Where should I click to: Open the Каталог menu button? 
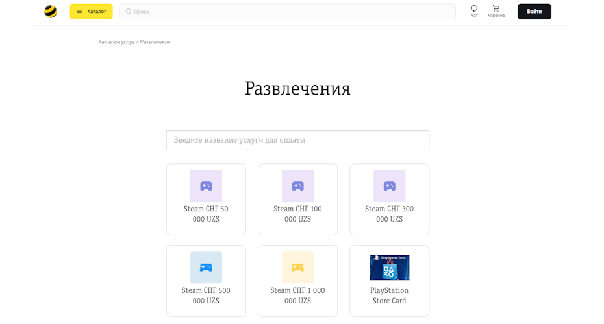[92, 12]
